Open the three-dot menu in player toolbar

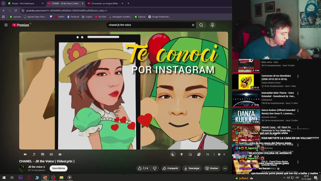pos(214,154)
